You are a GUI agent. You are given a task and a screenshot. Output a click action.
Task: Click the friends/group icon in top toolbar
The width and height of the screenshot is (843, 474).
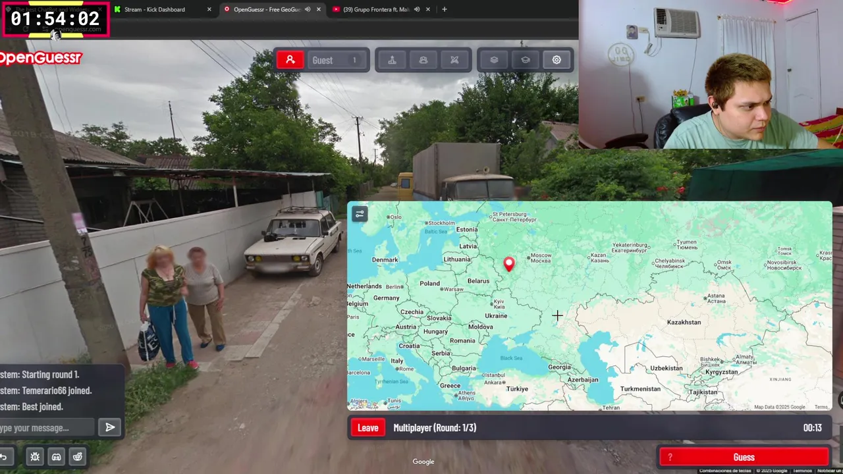tap(423, 60)
